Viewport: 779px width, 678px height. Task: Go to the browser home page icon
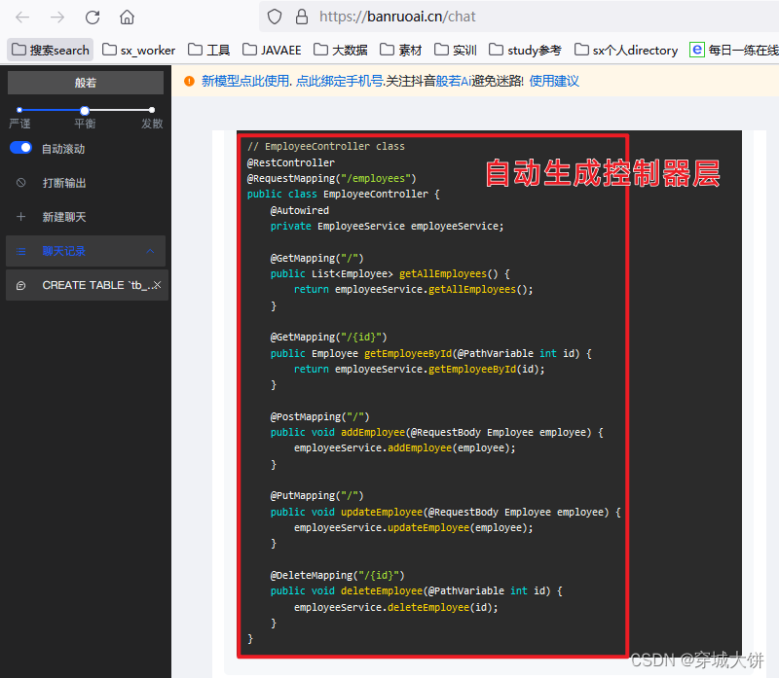[128, 18]
